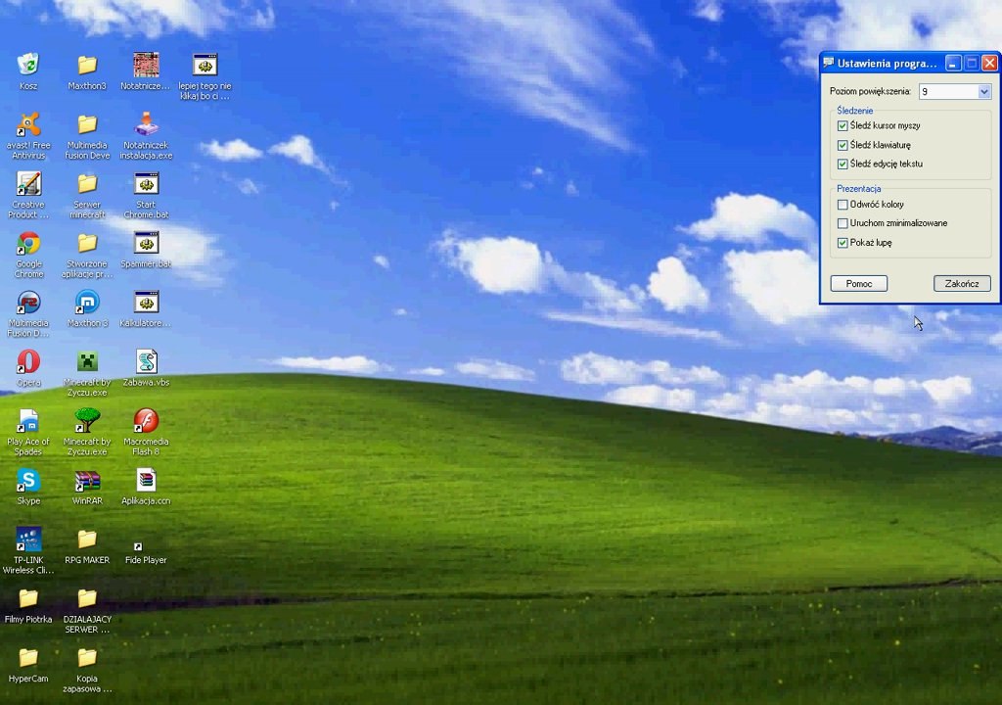Uncheck the 'Pokaż lupę' checkbox
1002x705 pixels.
pos(843,243)
